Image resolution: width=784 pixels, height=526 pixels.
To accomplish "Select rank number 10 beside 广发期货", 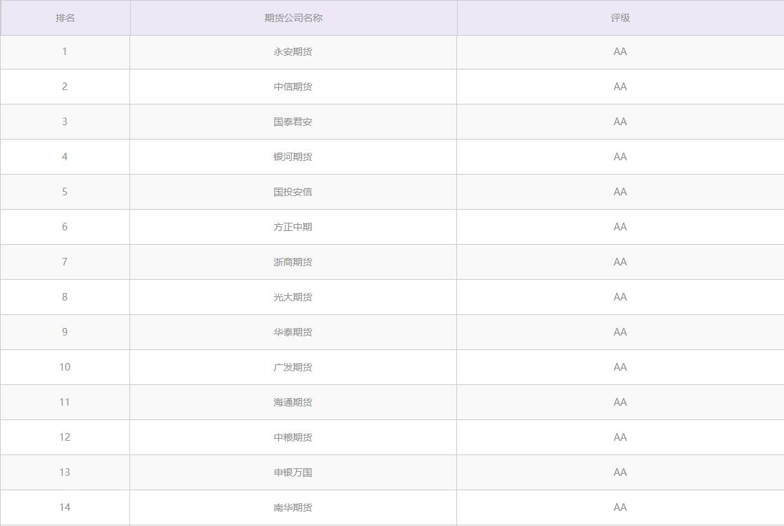I will point(65,366).
